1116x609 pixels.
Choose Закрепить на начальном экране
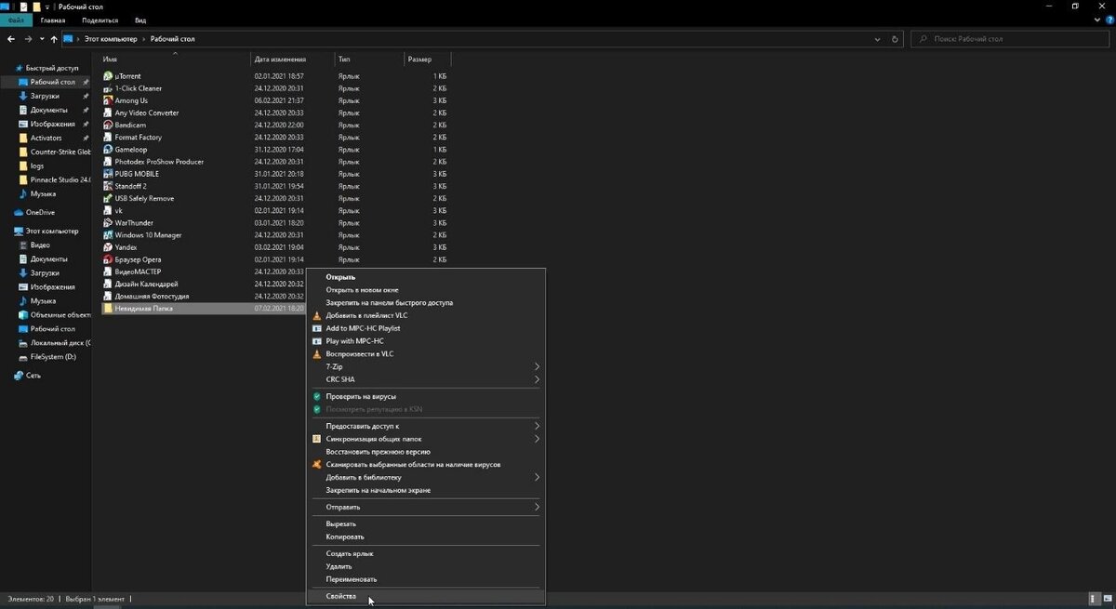point(425,490)
